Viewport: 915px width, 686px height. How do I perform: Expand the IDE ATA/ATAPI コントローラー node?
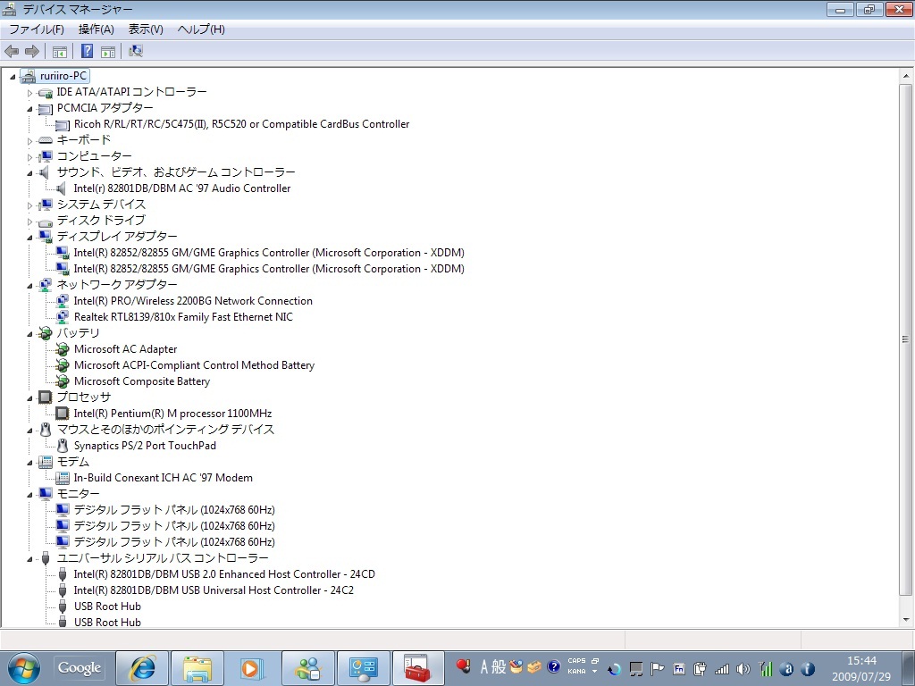tap(29, 93)
